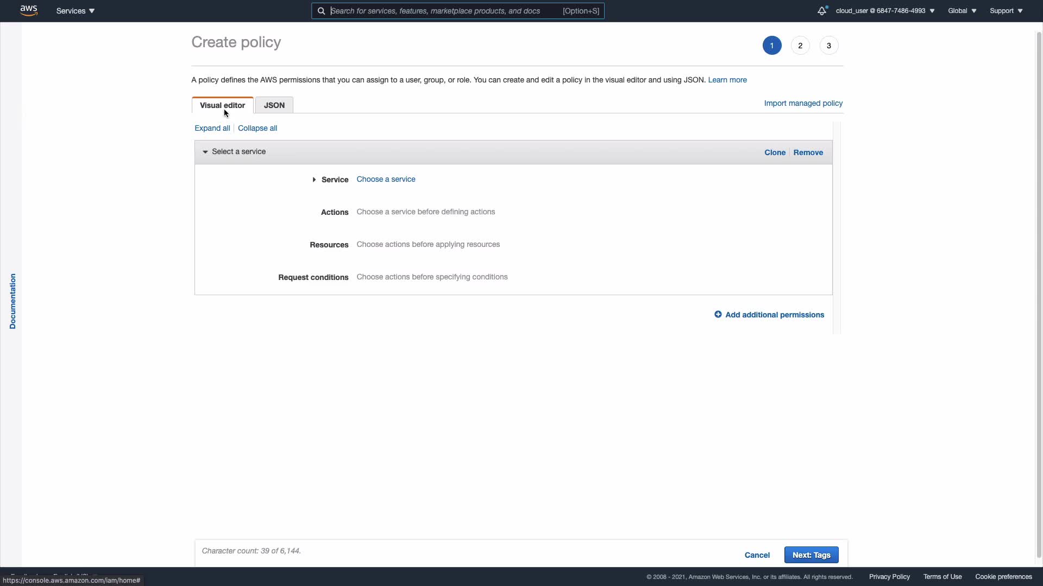
Task: Collapse the Select a service section
Action: pos(205,152)
